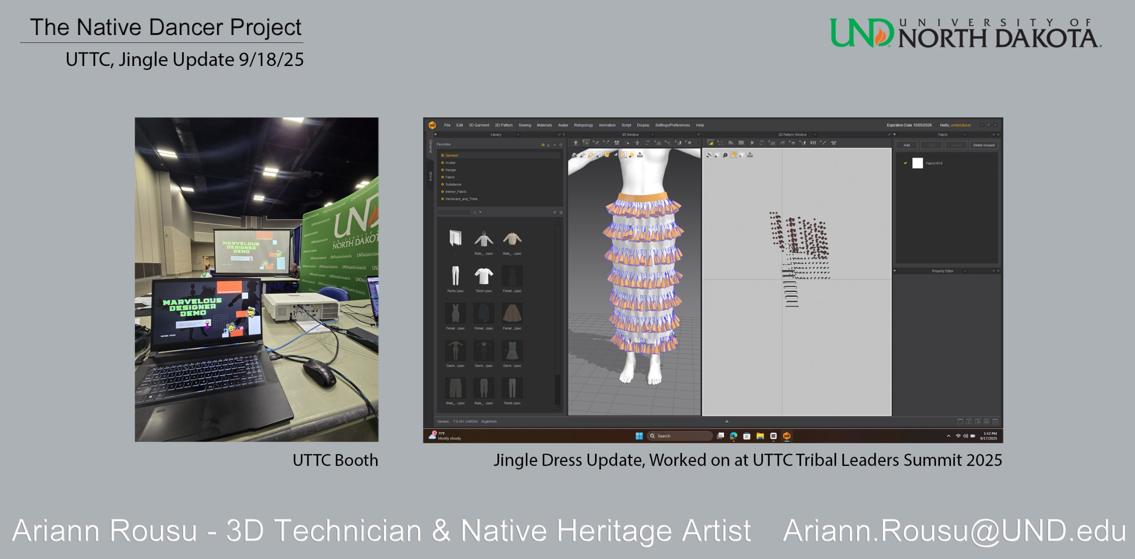
Task: Click the avatar display icon in 3D viewport
Action: [x=623, y=155]
